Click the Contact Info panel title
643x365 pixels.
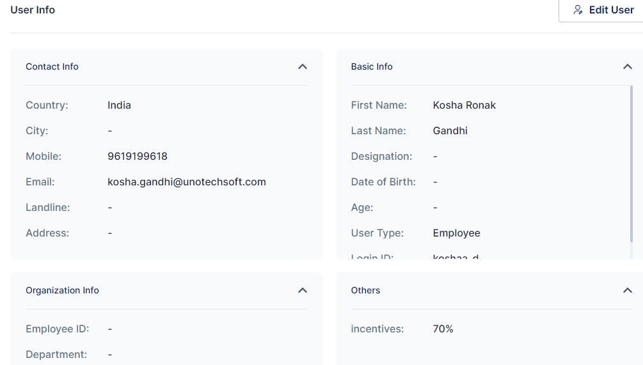[x=52, y=66]
